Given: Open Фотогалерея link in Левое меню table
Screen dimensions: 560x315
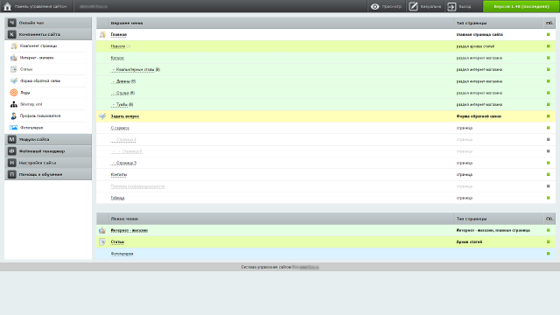Looking at the screenshot, I should point(122,254).
